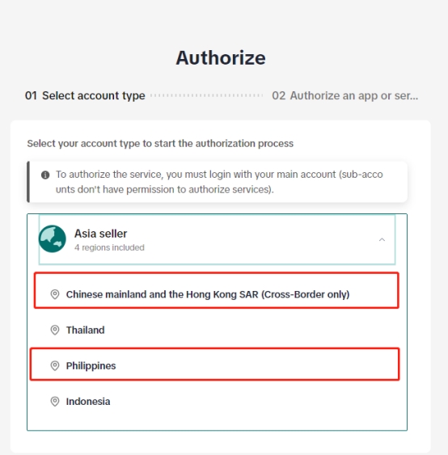
Task: Collapse the Asia seller account header
Action: coord(217,239)
